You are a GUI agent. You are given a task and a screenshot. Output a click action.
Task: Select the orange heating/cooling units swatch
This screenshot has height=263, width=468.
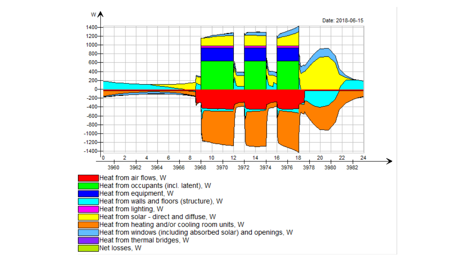(88, 225)
